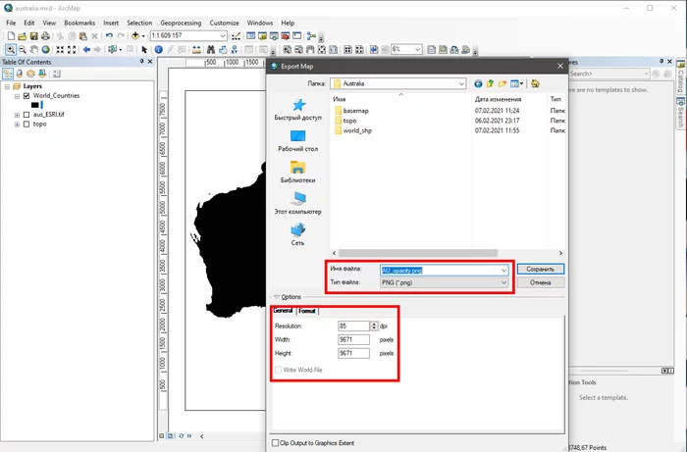The image size is (687, 452).
Task: Select the Identify tool
Action: [x=159, y=49]
